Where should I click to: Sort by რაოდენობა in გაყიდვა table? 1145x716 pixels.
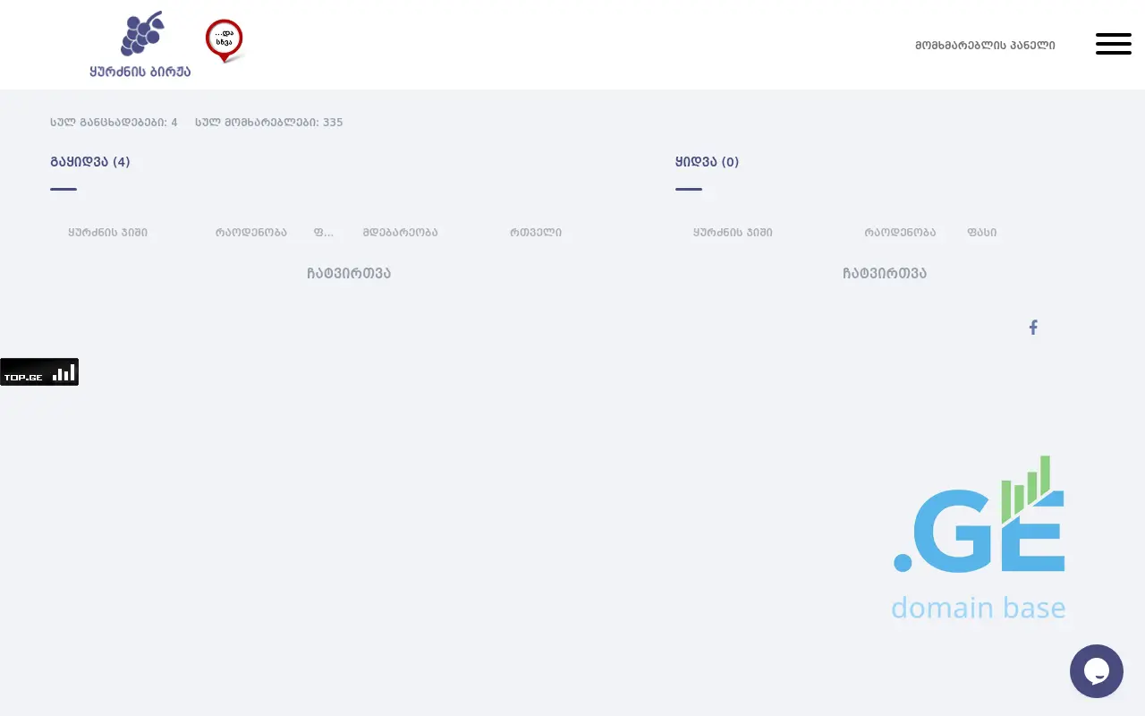pyautogui.click(x=250, y=233)
